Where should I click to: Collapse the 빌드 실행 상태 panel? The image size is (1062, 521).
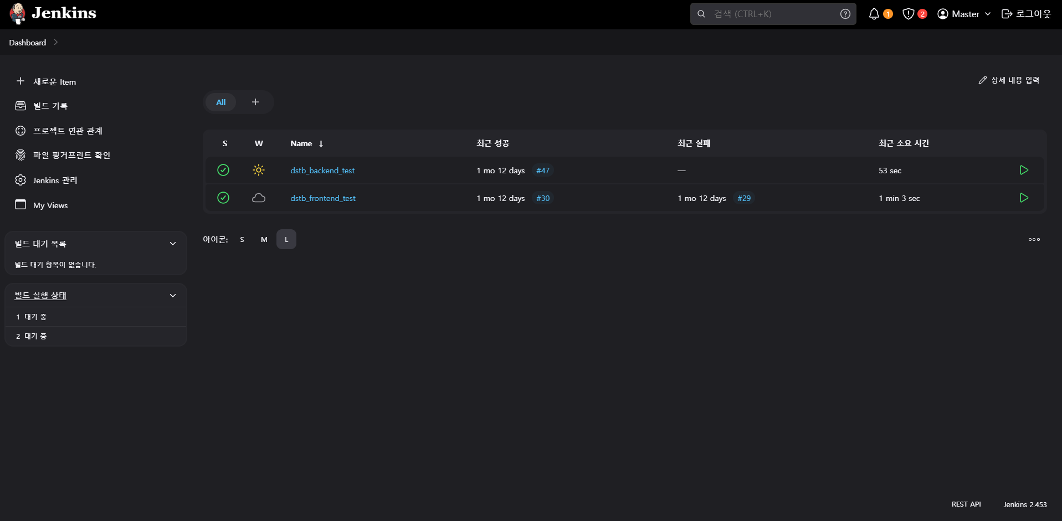point(173,296)
